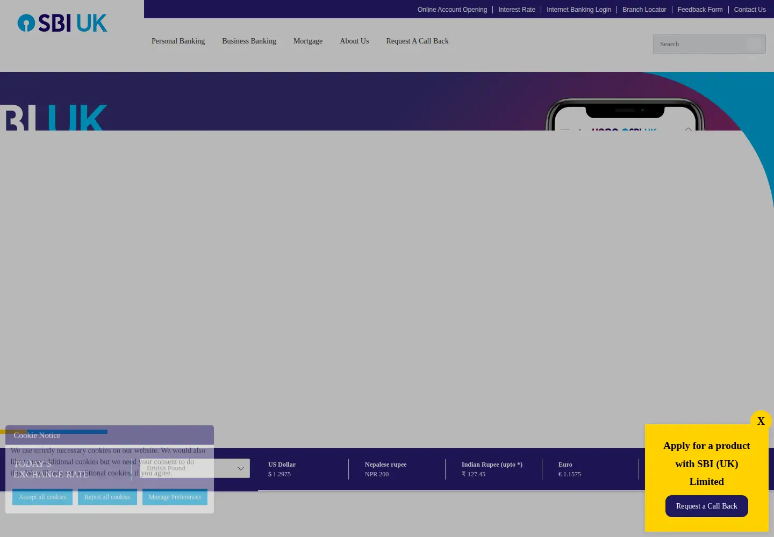This screenshot has height=537, width=774.
Task: Click the Request a Call Back button
Action: pyautogui.click(x=706, y=506)
